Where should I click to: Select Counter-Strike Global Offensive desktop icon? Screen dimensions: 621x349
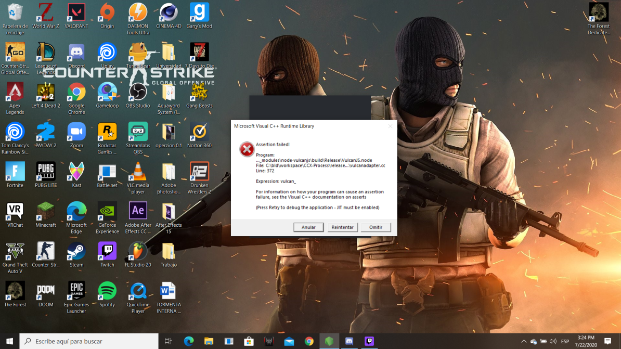(15, 59)
